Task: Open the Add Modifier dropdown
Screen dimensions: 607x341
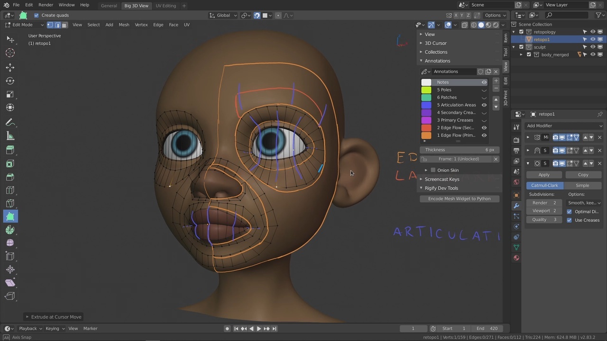Action: click(564, 126)
